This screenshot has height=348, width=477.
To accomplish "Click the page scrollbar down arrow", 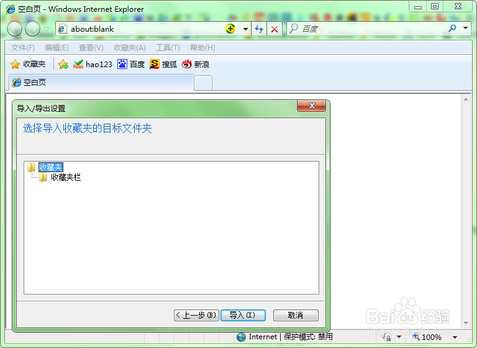I will 466,323.
